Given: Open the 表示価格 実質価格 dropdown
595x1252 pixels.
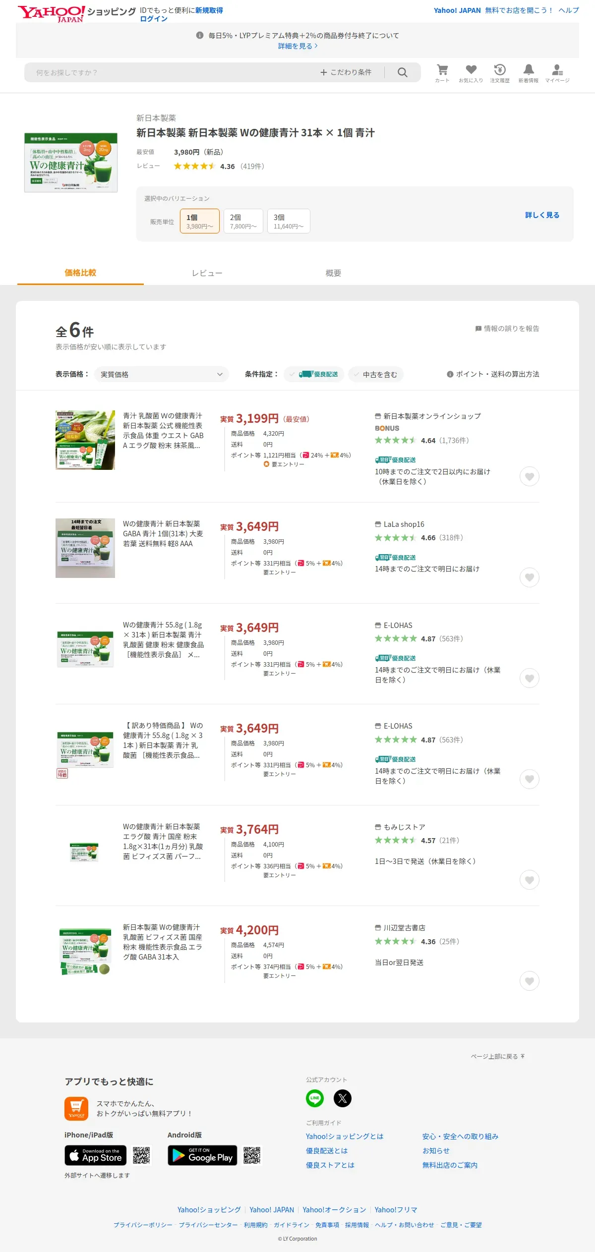Looking at the screenshot, I should (x=162, y=374).
